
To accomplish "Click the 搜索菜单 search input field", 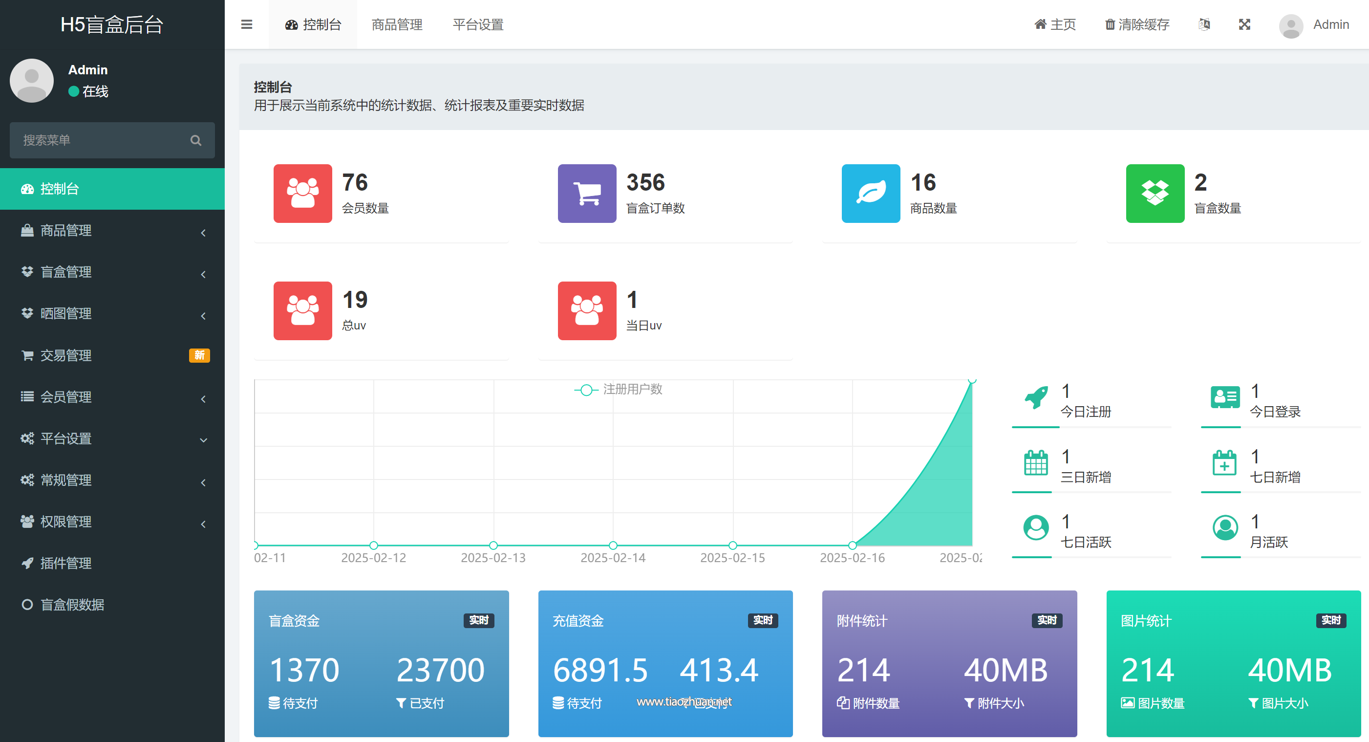I will [112, 140].
